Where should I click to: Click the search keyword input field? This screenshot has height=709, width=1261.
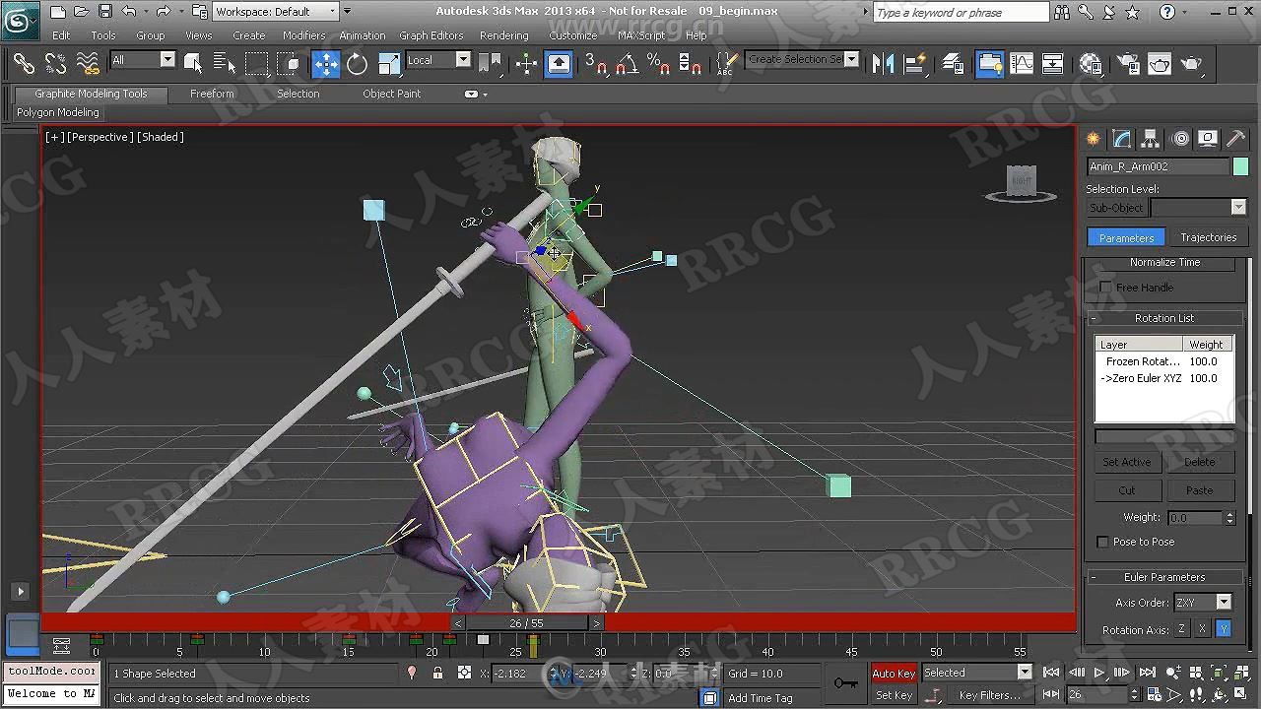point(961,12)
